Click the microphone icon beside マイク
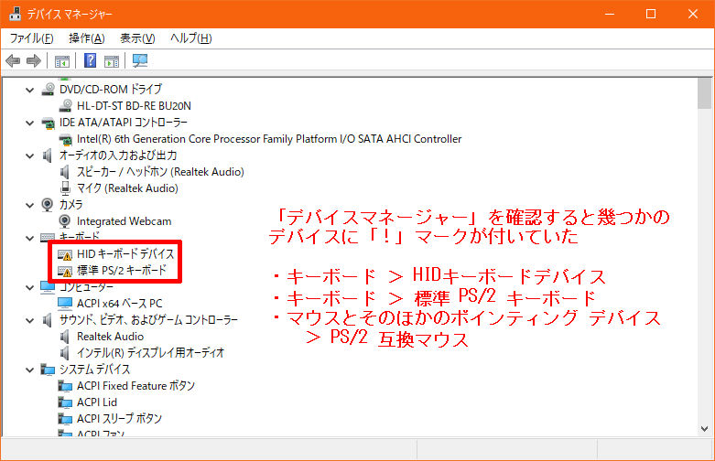This screenshot has width=715, height=461. tap(65, 188)
